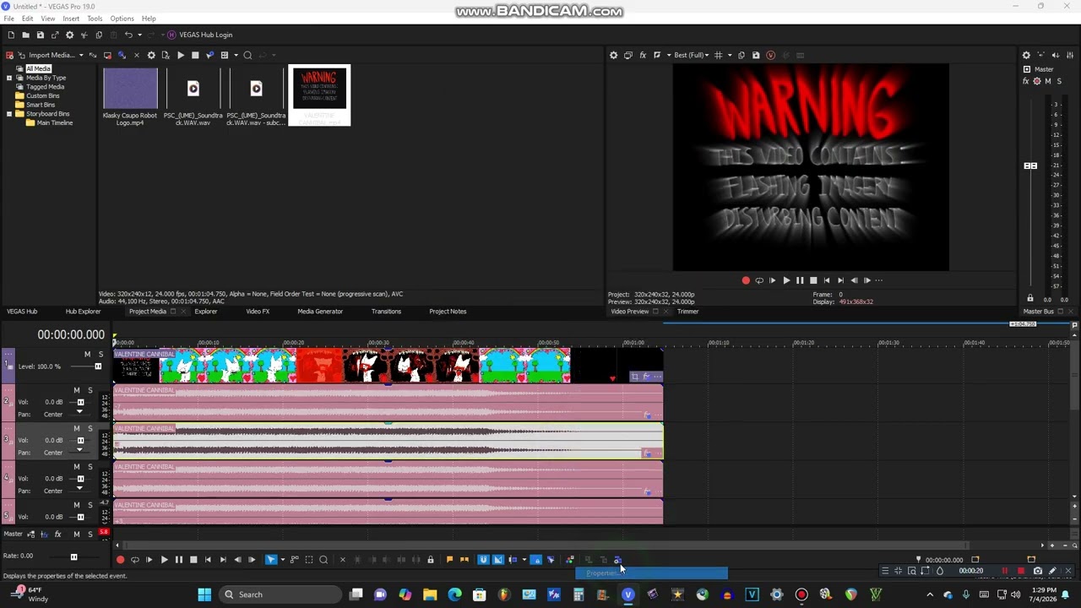This screenshot has width=1081, height=608.
Task: Switch to the Media Generator tab
Action: 320,312
